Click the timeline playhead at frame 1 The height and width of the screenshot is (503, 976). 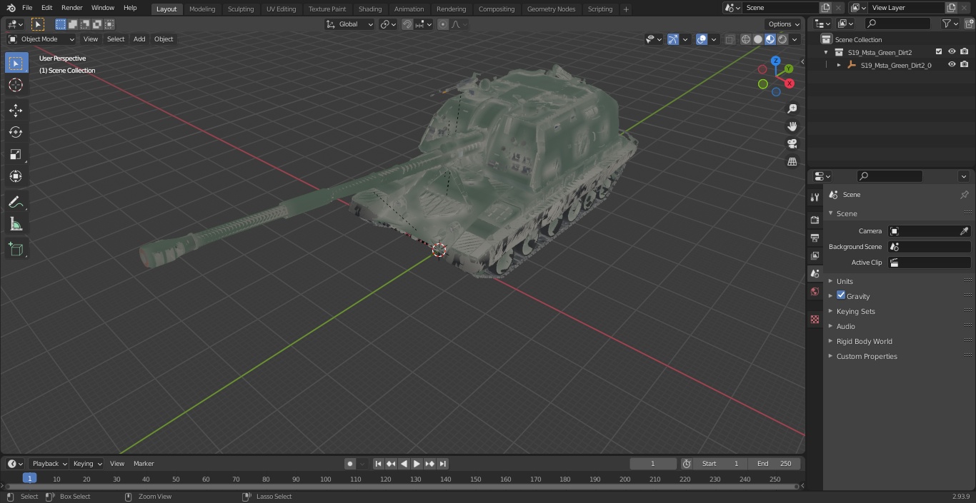(x=29, y=479)
